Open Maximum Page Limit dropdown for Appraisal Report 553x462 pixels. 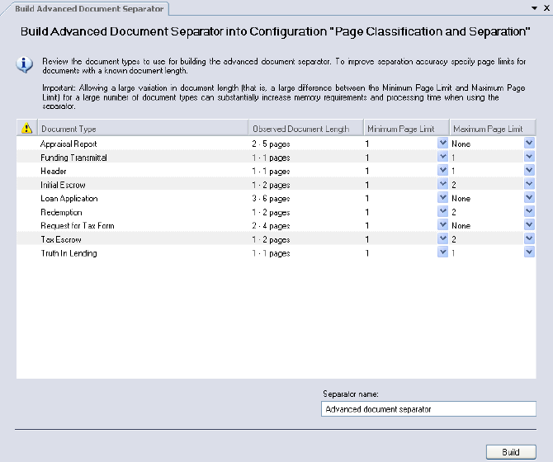(x=529, y=144)
